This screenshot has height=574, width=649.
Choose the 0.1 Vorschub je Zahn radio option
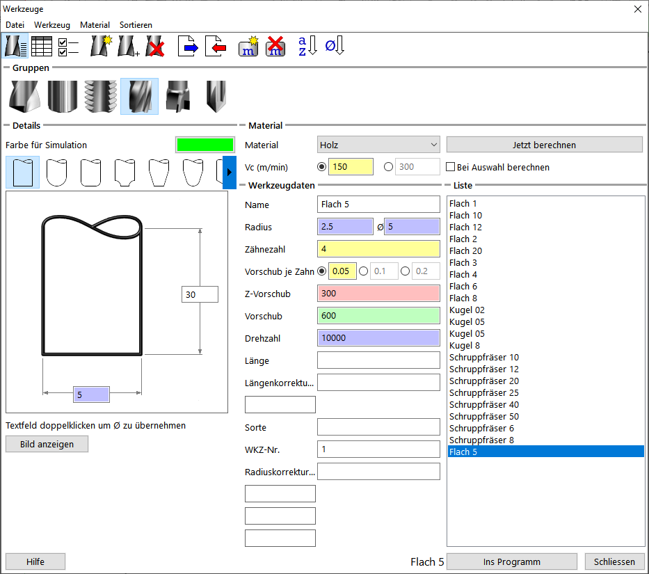[x=363, y=271]
